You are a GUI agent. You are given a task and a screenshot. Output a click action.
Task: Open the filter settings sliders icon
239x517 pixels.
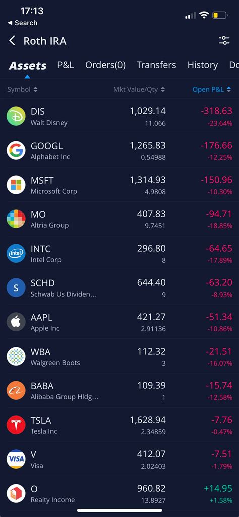(x=224, y=41)
